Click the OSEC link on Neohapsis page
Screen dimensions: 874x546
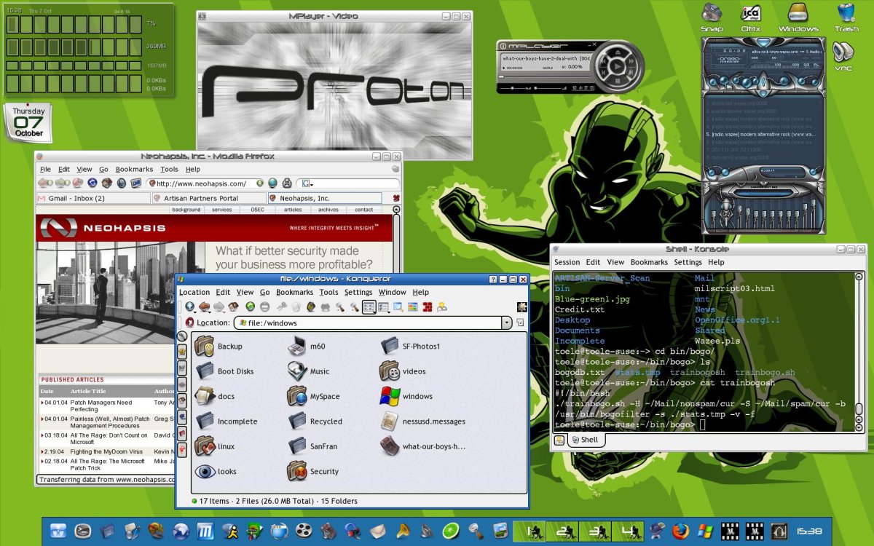tap(258, 210)
